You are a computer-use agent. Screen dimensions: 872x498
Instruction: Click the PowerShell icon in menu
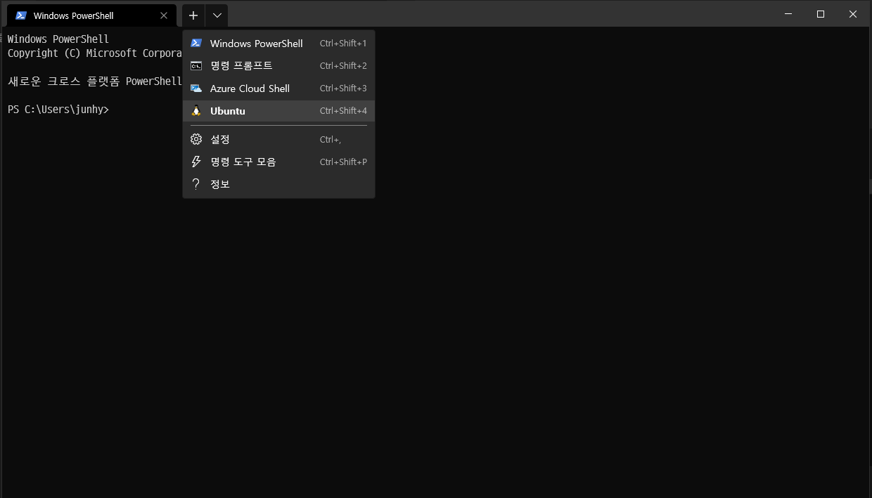196,44
